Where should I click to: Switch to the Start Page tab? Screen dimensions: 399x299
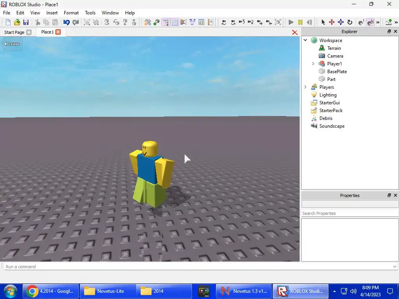point(14,32)
